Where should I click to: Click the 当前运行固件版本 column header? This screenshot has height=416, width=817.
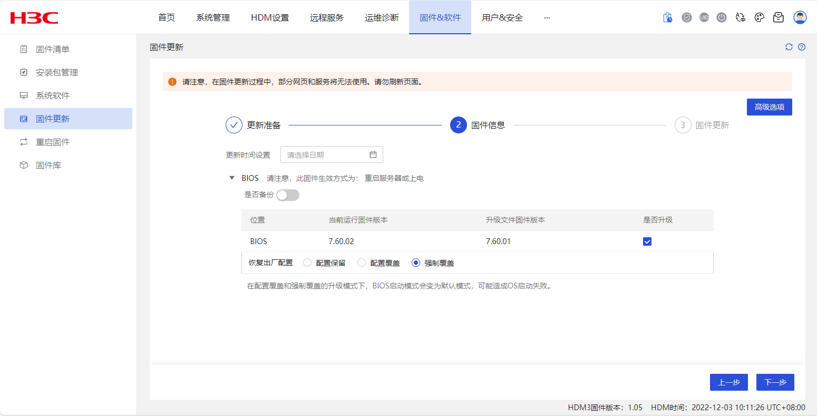(x=358, y=220)
